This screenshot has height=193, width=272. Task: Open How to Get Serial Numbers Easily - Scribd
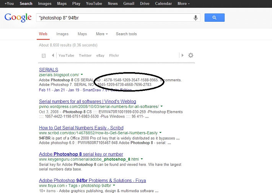[81, 128]
